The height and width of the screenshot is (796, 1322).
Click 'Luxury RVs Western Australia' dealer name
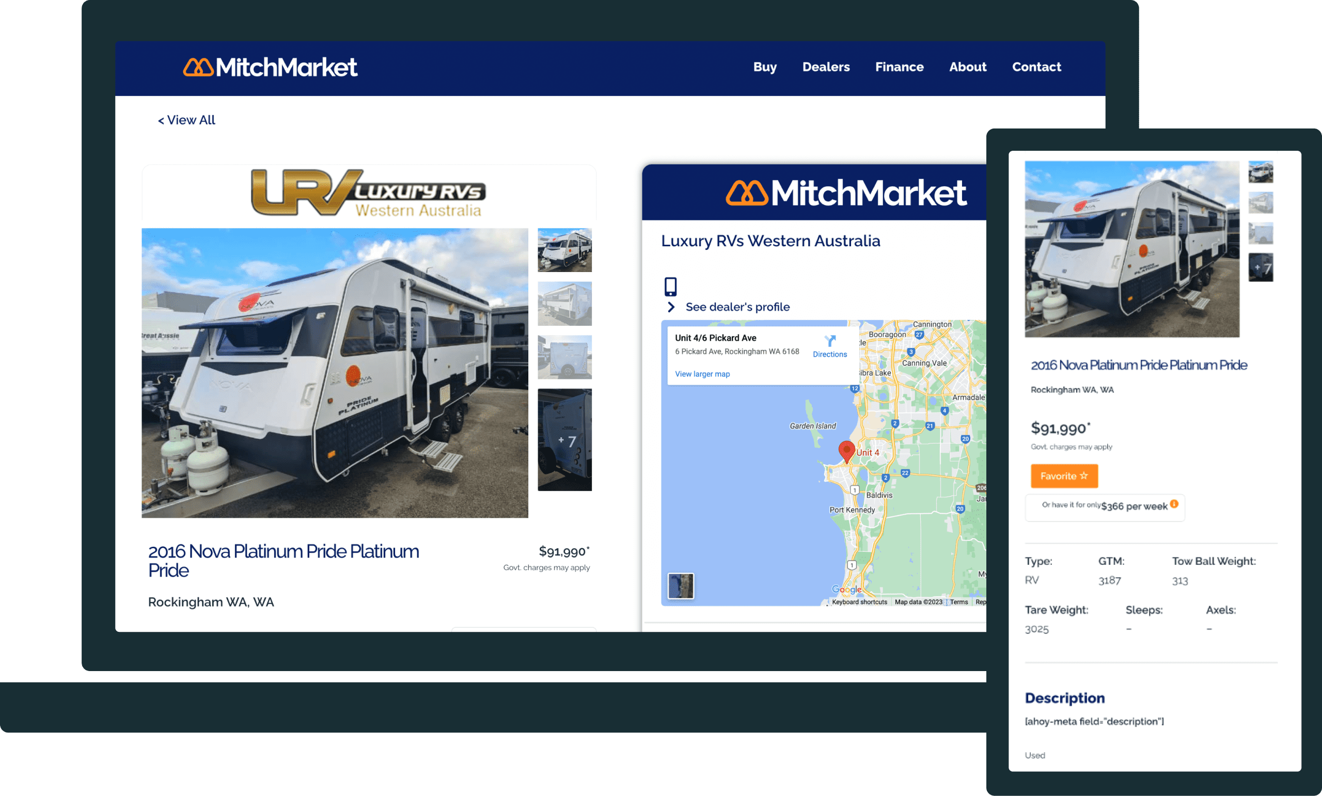[770, 241]
